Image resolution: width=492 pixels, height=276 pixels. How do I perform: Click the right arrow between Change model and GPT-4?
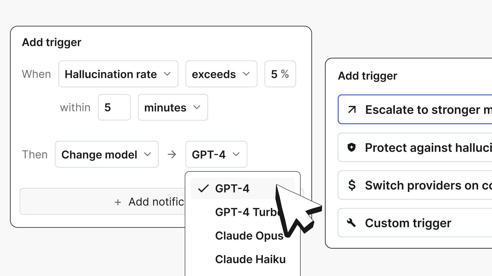(172, 154)
